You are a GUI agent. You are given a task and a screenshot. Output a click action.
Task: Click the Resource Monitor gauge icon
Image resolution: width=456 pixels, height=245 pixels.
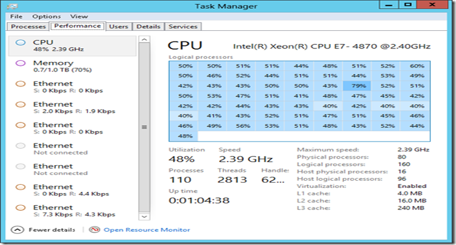[x=94, y=230]
